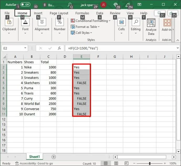181x166 pixels.
Task: Open the Analyze Data tool
Action: 151,27
